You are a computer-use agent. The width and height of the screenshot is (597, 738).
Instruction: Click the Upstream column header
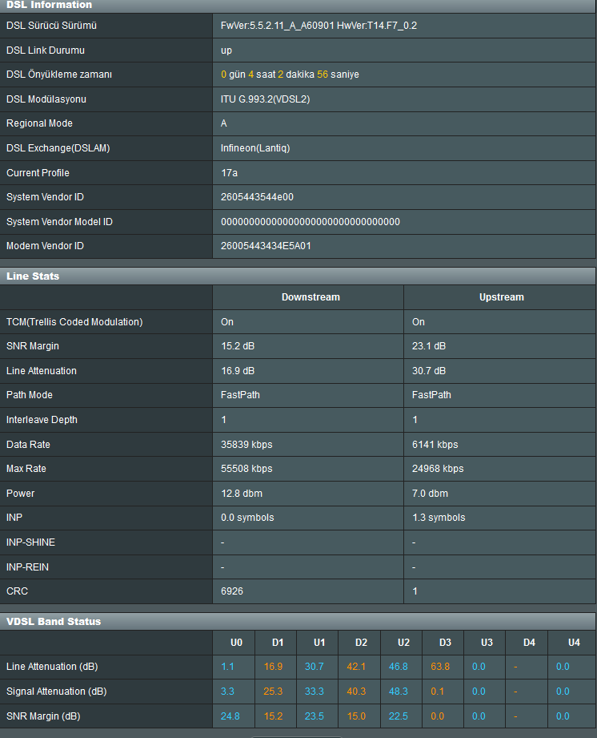pos(501,297)
